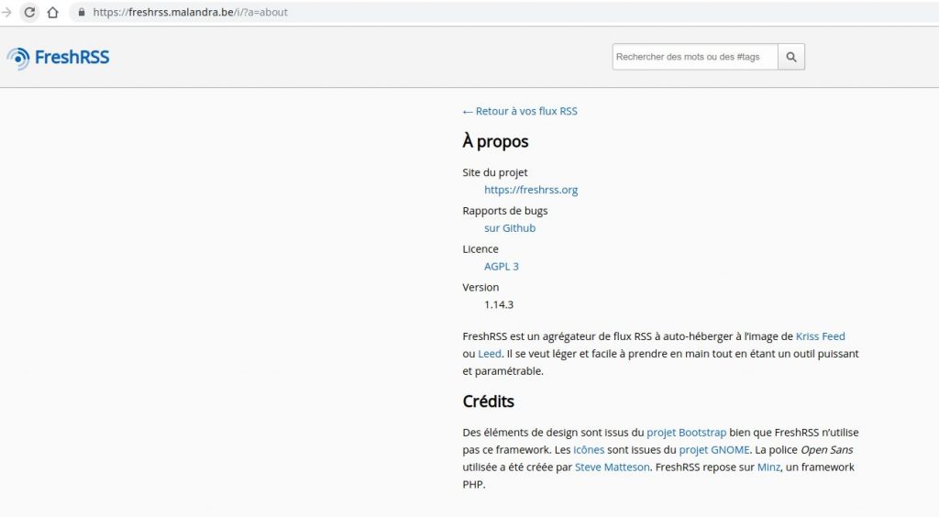The height and width of the screenshot is (517, 939).
Task: View site security padlock info
Action: click(82, 12)
